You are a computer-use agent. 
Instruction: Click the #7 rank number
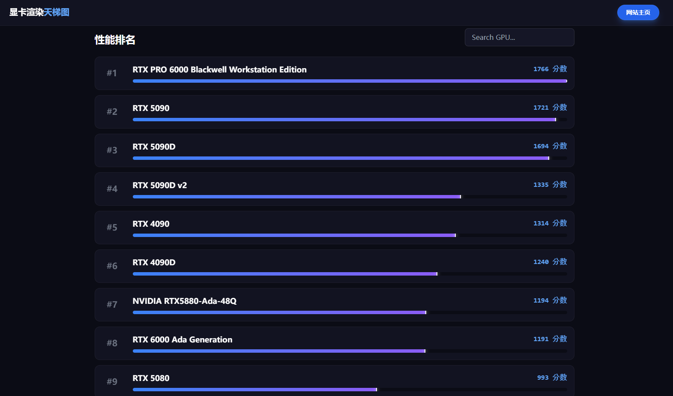click(112, 305)
